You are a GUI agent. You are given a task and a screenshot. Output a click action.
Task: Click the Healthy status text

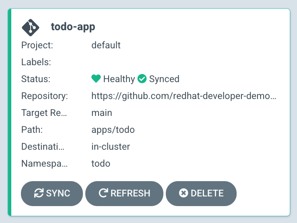[119, 79]
